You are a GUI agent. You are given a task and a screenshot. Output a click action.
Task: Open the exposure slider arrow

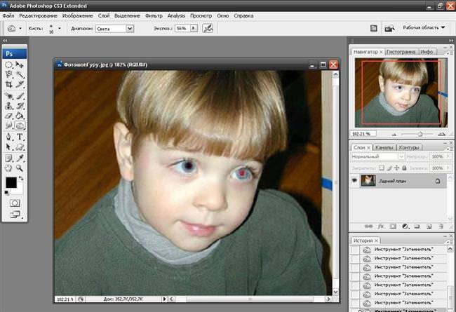coord(194,28)
